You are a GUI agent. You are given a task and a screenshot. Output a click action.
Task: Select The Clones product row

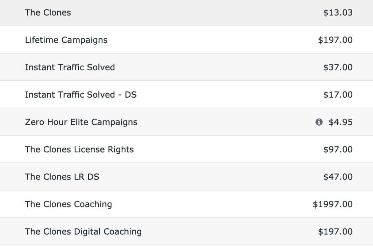[186, 13]
